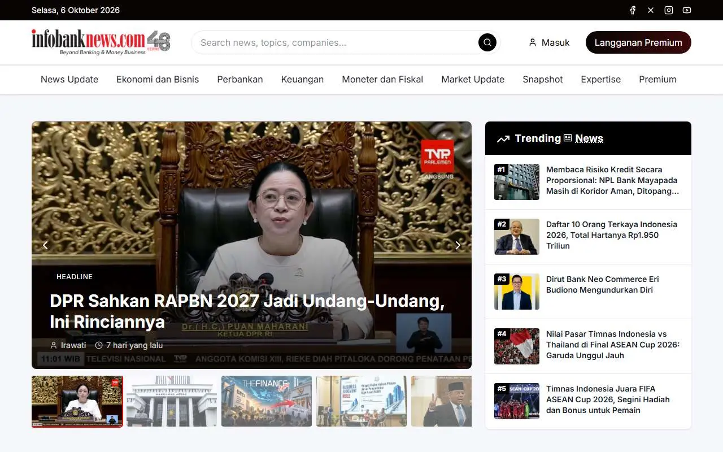Click the #5 trending thumbnail image
The width and height of the screenshot is (723, 452).
[517, 401]
